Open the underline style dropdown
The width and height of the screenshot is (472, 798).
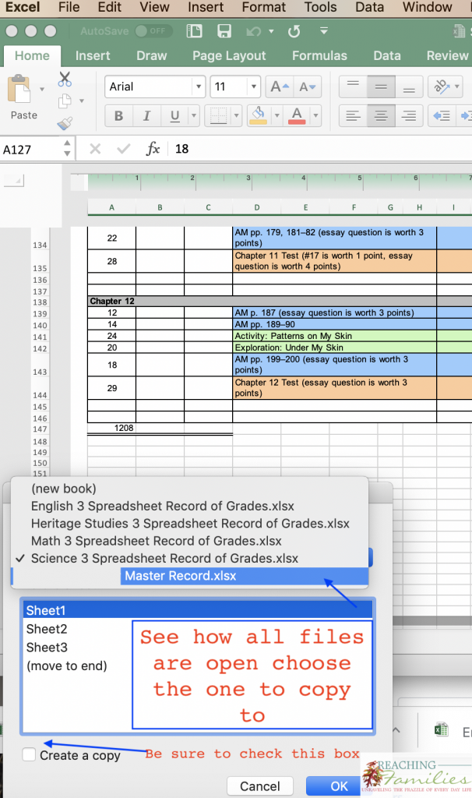click(x=194, y=116)
